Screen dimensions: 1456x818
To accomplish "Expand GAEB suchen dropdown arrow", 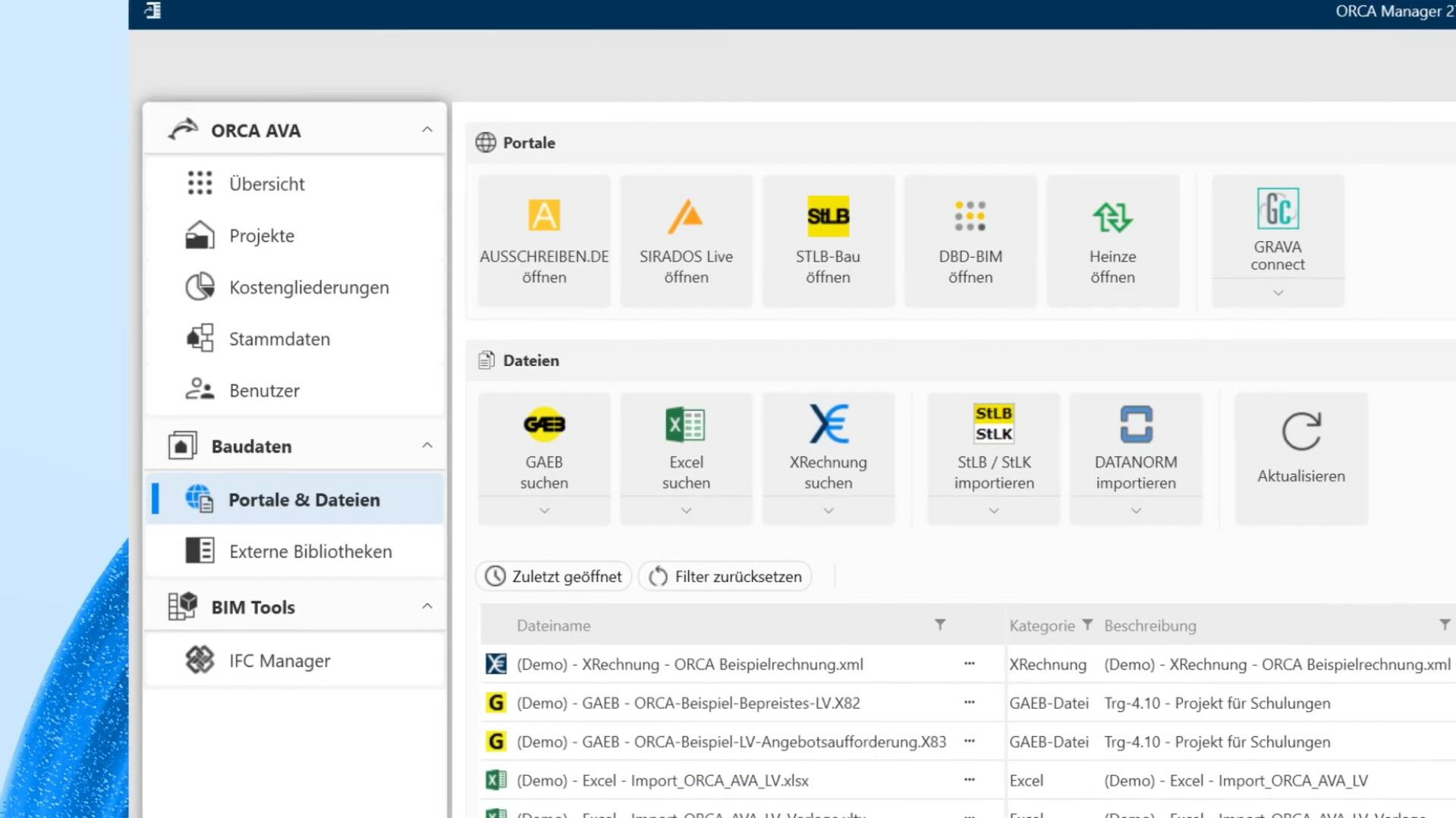I will pos(544,511).
